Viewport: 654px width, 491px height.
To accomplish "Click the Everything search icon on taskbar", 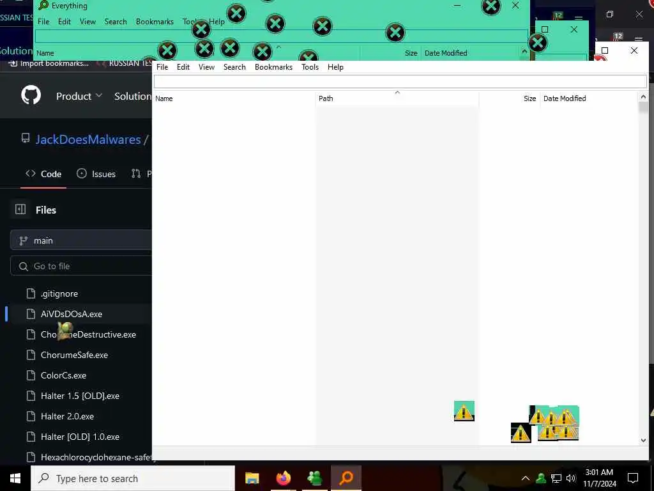I will [346, 478].
